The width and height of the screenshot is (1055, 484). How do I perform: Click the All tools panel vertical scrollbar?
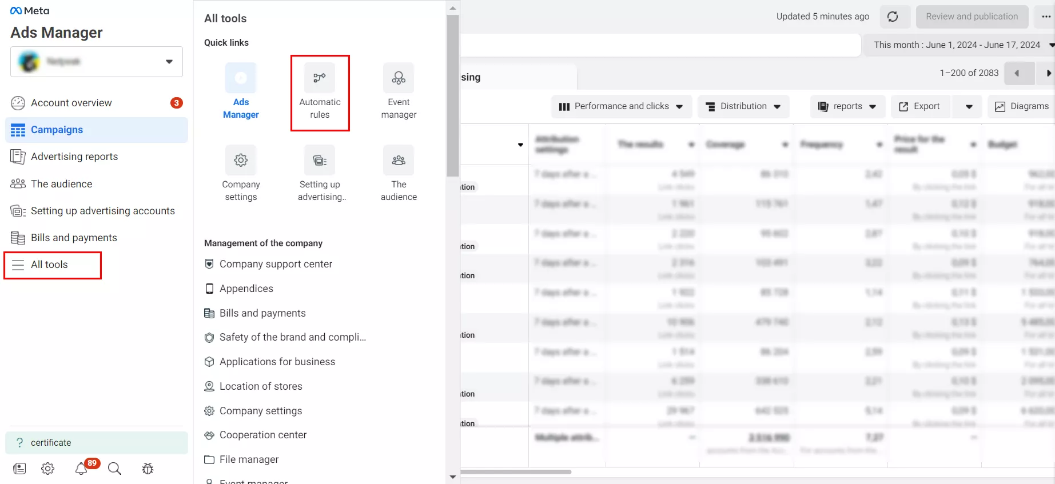453,95
